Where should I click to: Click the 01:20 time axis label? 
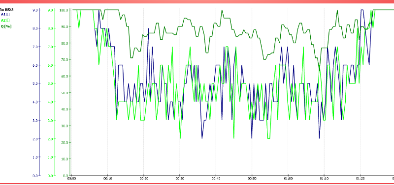click(x=360, y=179)
